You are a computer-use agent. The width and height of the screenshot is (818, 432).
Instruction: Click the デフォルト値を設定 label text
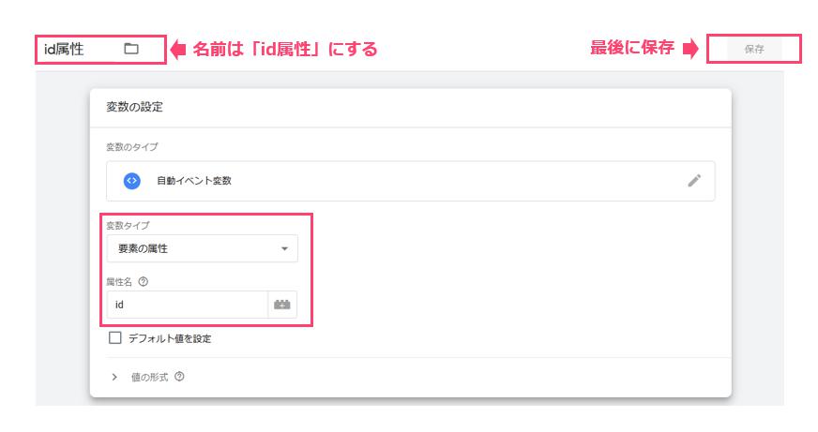pos(170,338)
